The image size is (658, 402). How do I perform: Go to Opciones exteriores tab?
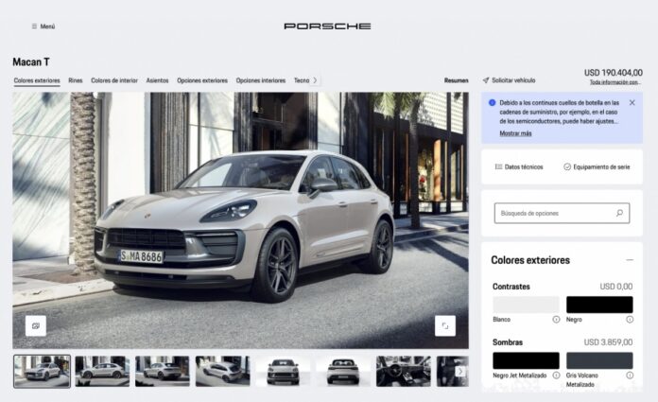point(202,80)
